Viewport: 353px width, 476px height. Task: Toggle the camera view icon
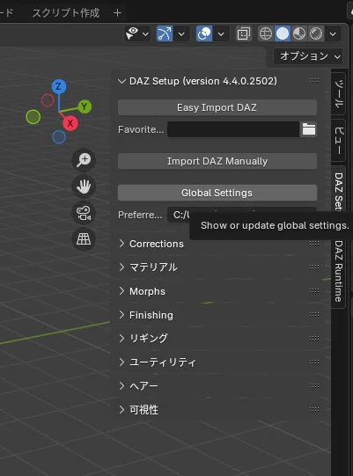point(84,213)
